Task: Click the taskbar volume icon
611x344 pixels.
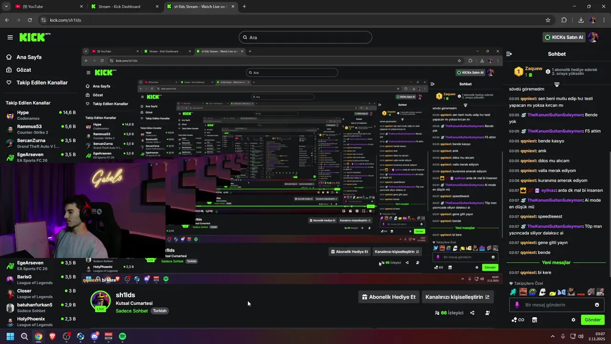Action: tap(580, 336)
